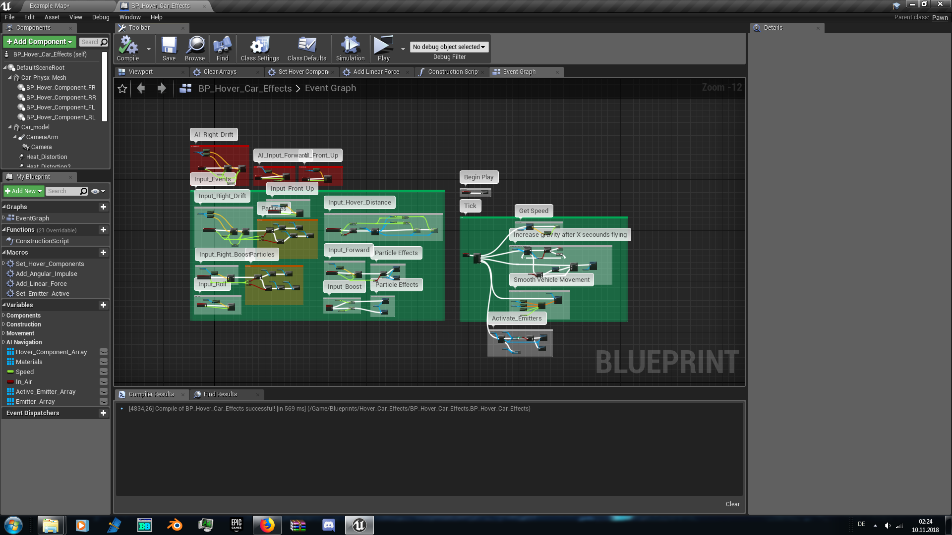Open Class Defaults
This screenshot has height=535, width=952.
(307, 49)
